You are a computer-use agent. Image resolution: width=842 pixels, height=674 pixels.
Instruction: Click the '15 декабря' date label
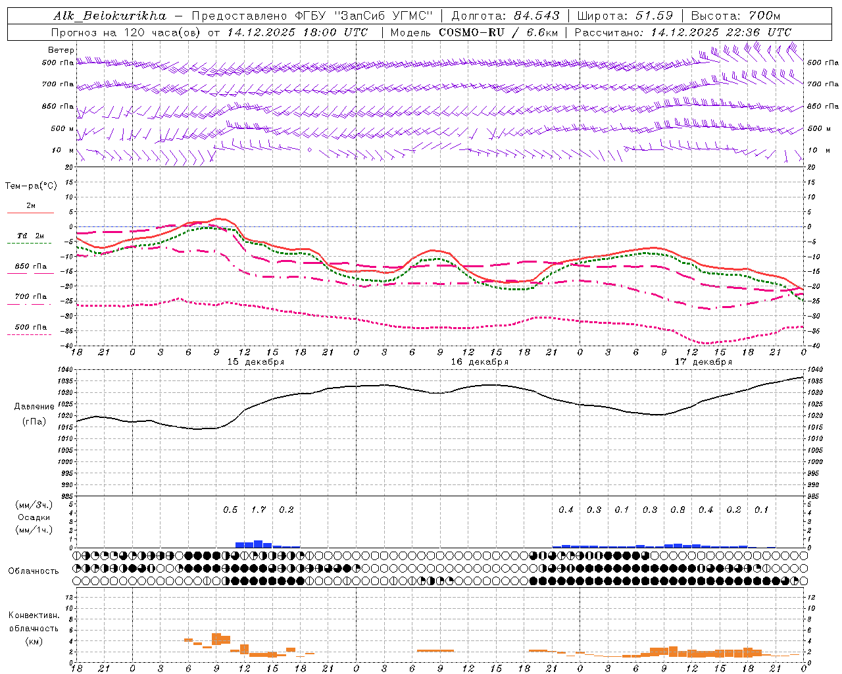(x=256, y=362)
